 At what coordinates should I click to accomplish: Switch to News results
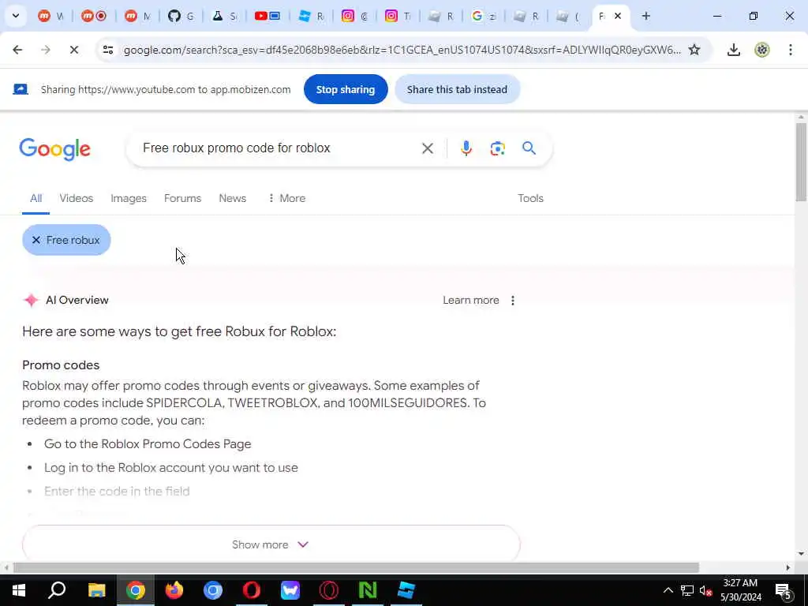click(x=233, y=198)
